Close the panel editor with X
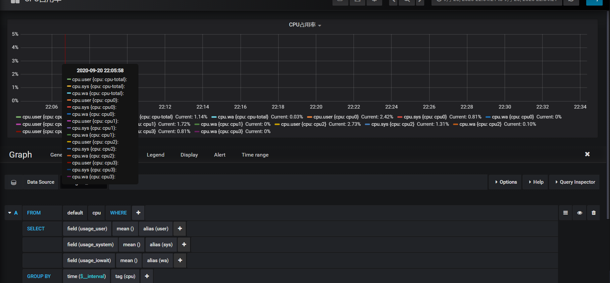The width and height of the screenshot is (610, 283). click(587, 154)
